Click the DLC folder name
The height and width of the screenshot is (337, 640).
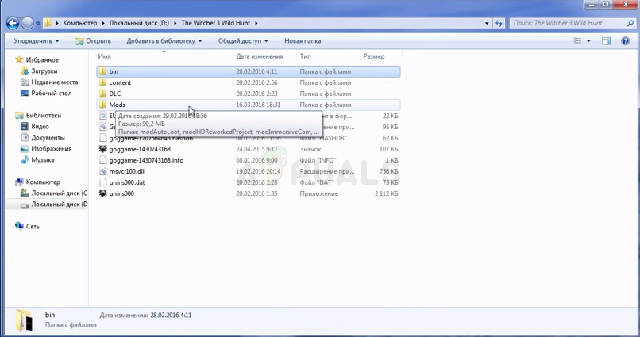pos(114,94)
